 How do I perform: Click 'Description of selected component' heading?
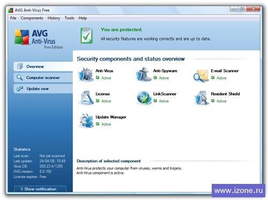(109, 161)
